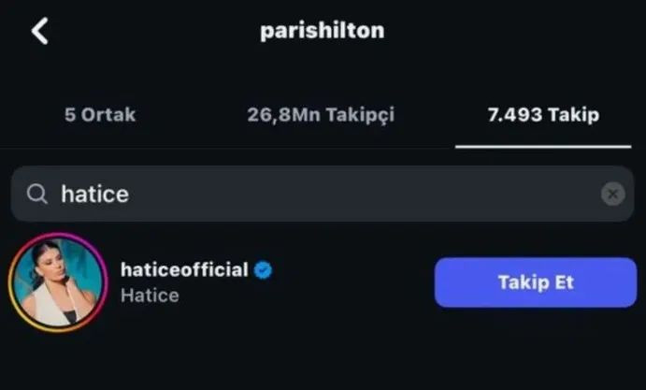The width and height of the screenshot is (646, 390).
Task: Click the display name Hatice
Action: pyautogui.click(x=150, y=296)
